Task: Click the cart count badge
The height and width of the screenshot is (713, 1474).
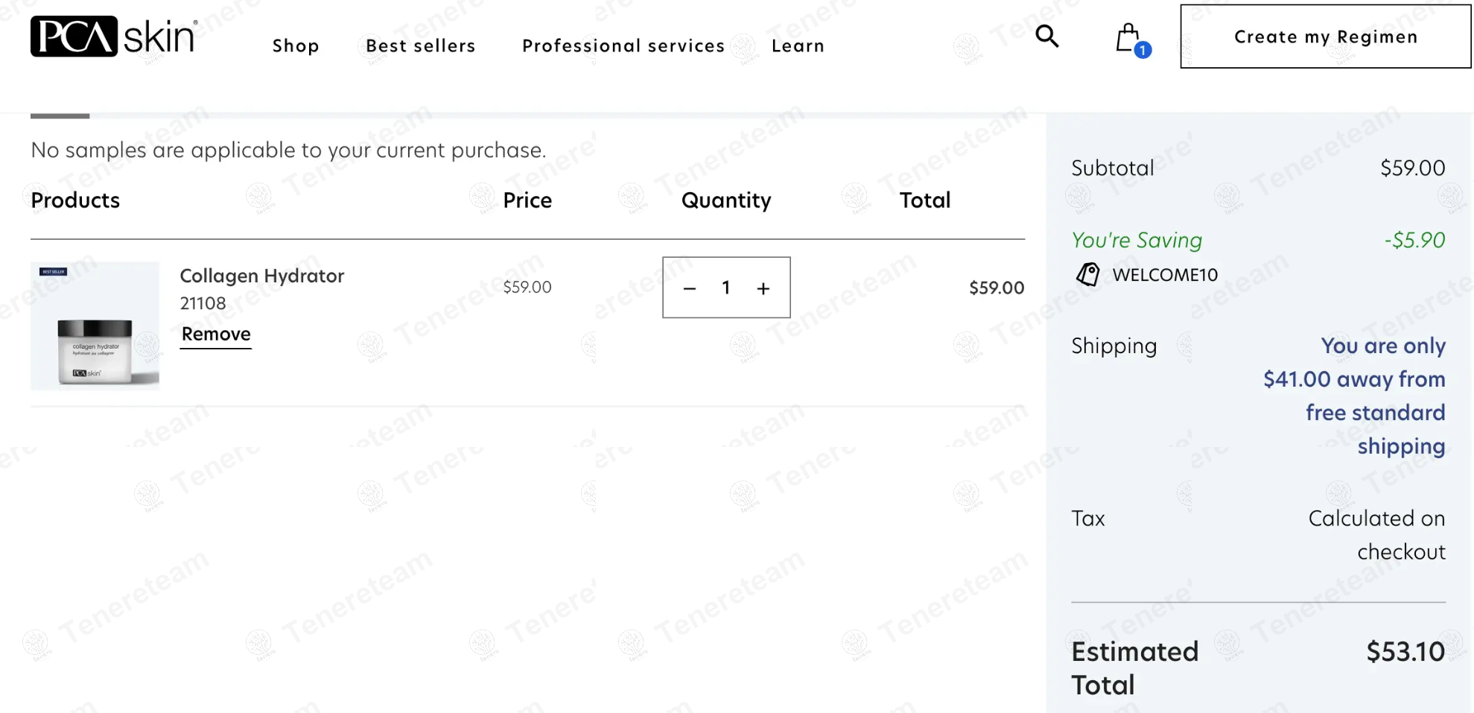Action: coord(1143,50)
